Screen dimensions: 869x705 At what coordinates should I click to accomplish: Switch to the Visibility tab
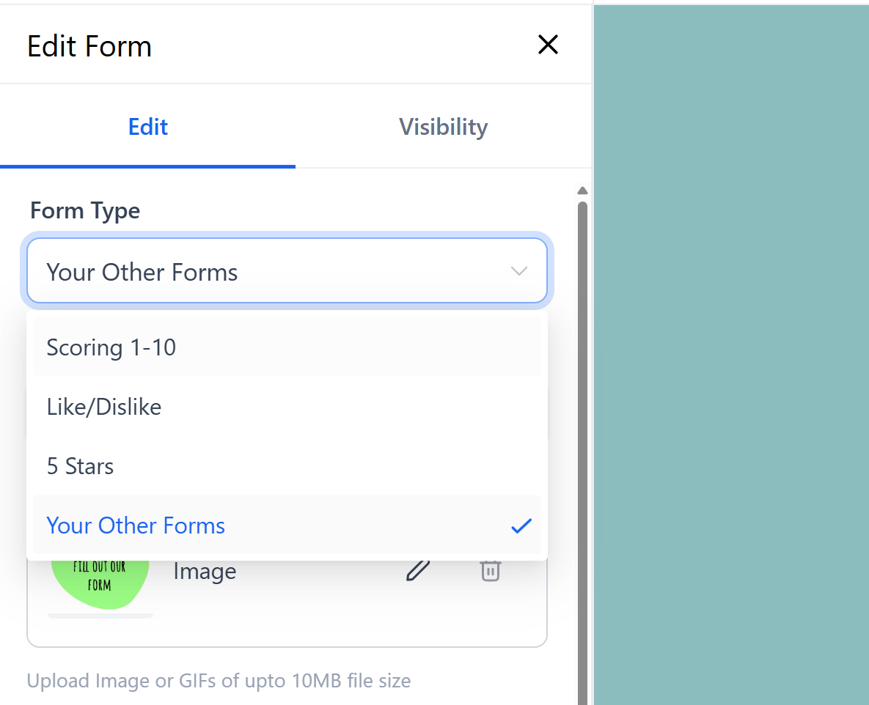pos(443,126)
